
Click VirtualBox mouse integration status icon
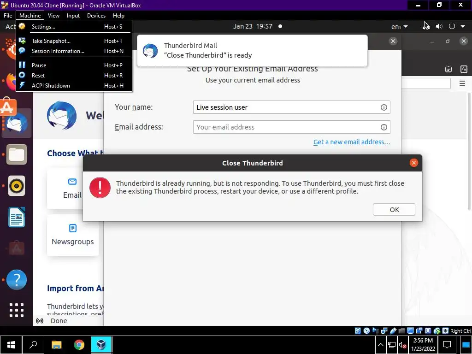pyautogui.click(x=437, y=331)
